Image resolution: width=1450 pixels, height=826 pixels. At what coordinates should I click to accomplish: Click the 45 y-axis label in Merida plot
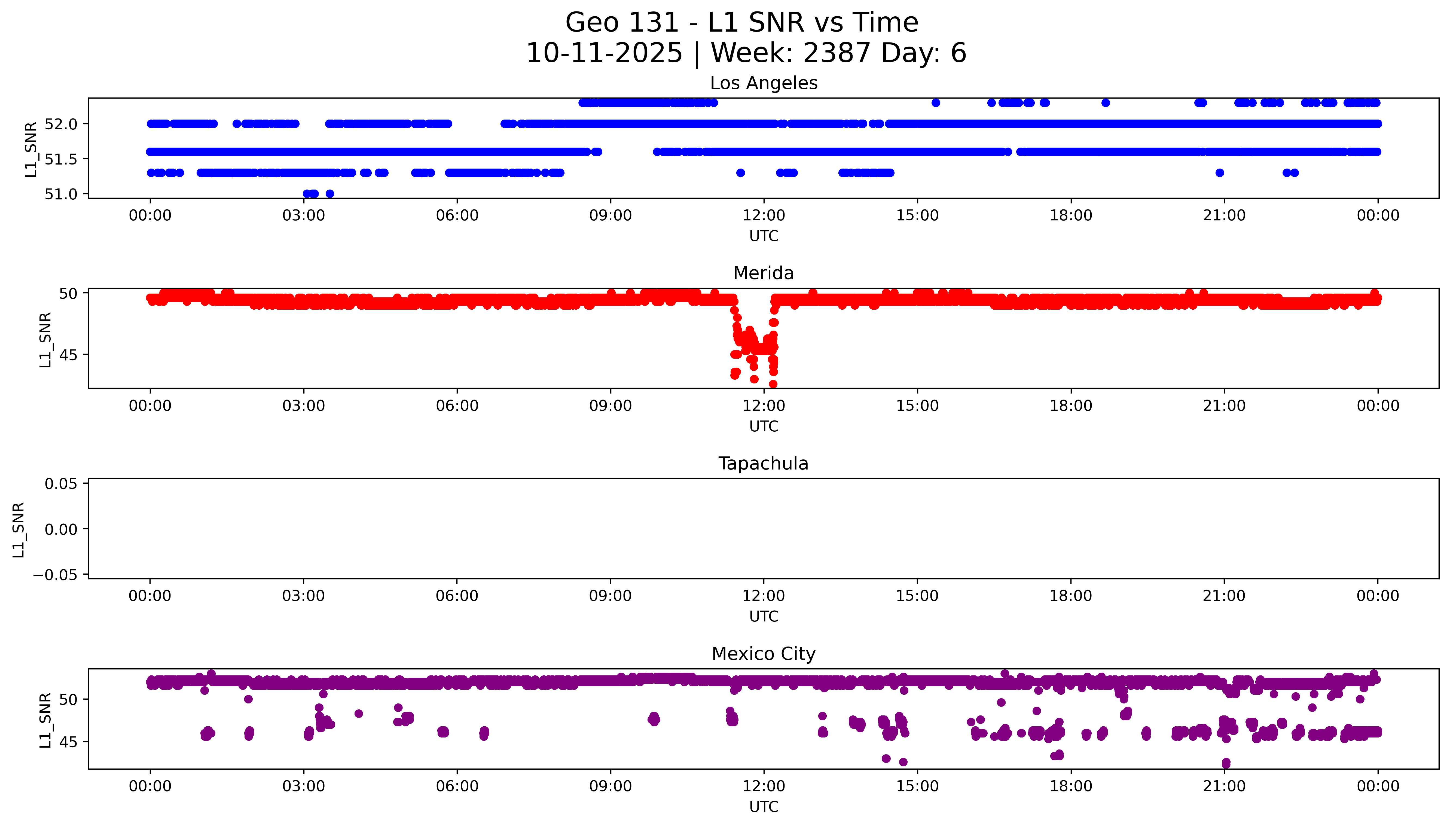click(x=68, y=355)
